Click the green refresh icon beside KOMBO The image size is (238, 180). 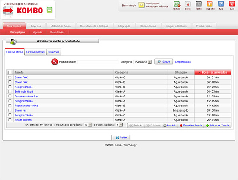(49, 10)
